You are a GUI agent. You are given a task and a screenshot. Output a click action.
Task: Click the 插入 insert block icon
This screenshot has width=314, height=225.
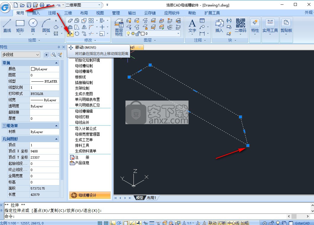[x=219, y=26]
